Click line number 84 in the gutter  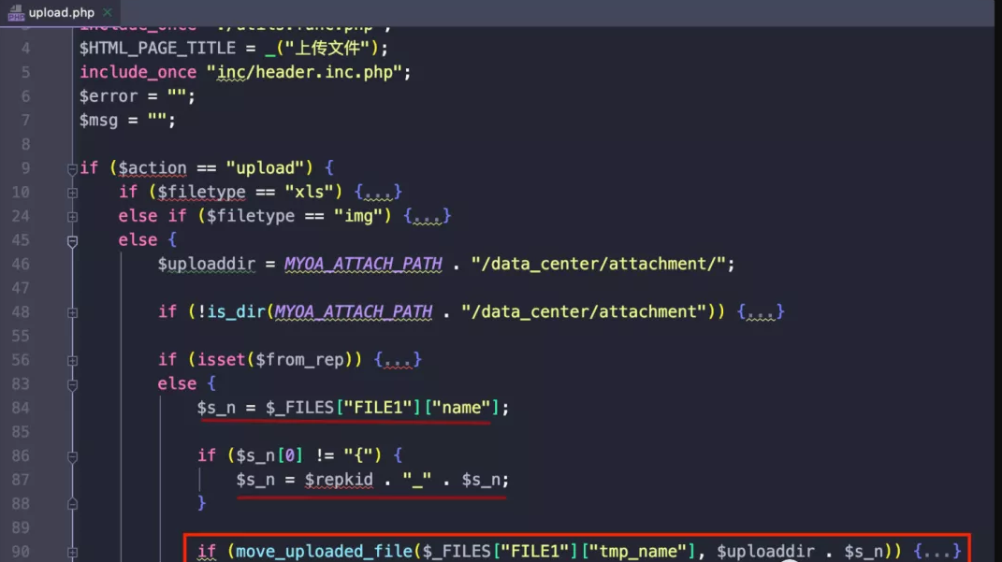pyautogui.click(x=21, y=408)
